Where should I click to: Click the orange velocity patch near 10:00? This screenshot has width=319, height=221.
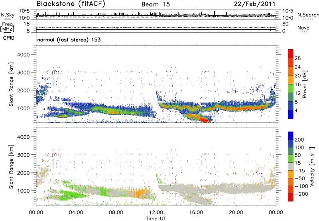point(140,193)
